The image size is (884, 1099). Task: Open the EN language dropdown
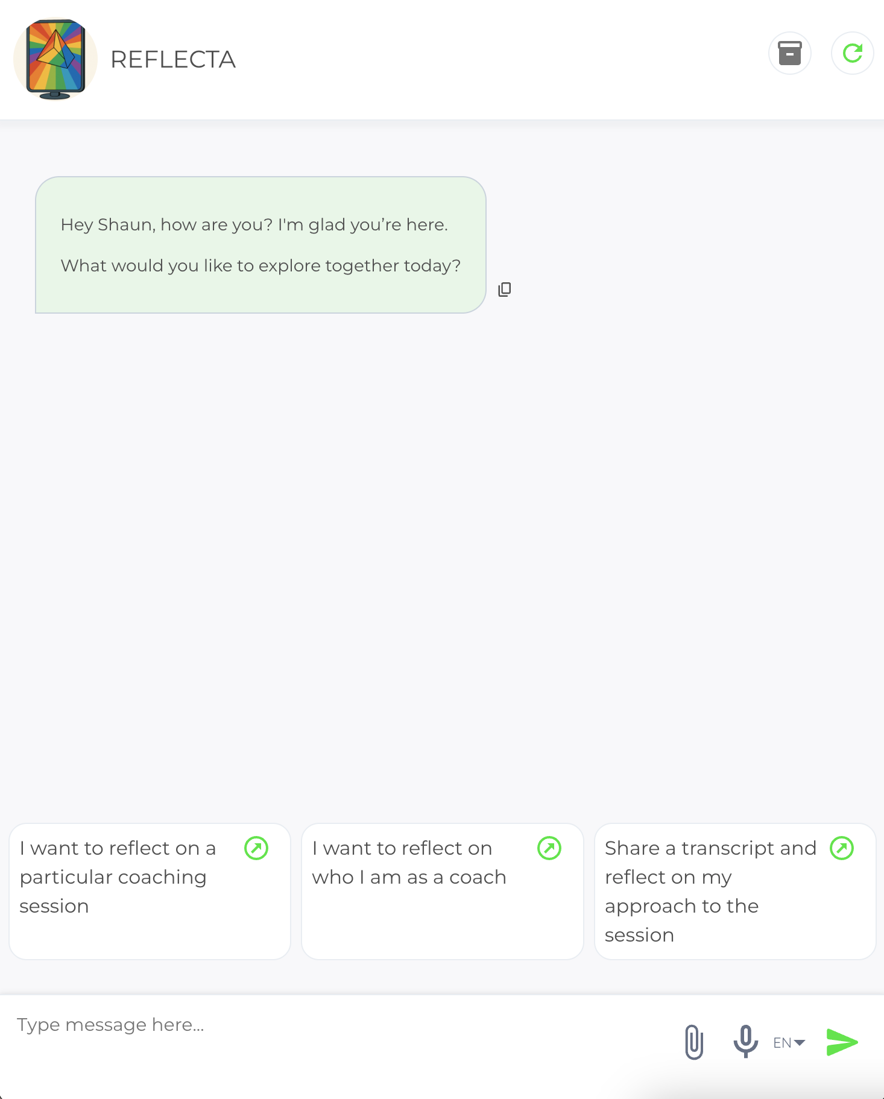click(x=788, y=1042)
